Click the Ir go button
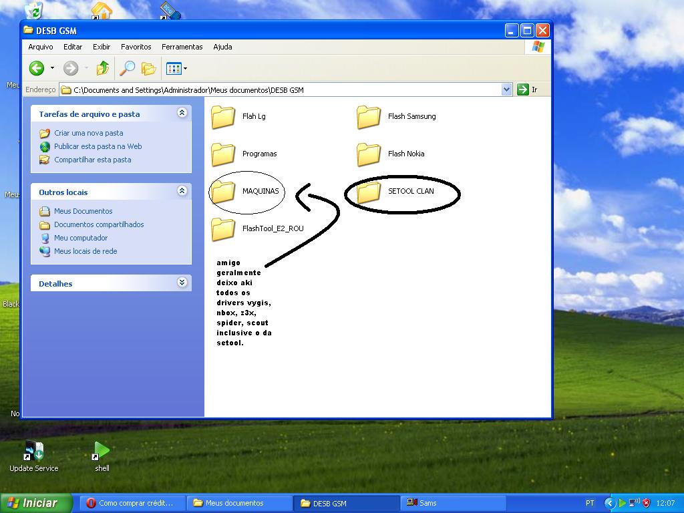The width and height of the screenshot is (684, 513). (528, 90)
